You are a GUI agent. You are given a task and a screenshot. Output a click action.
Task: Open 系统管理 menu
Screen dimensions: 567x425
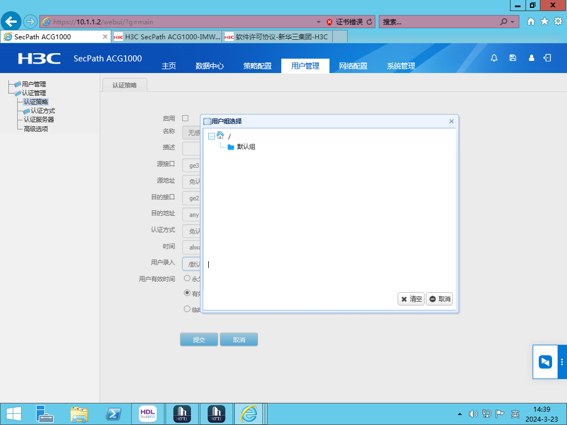coord(401,66)
